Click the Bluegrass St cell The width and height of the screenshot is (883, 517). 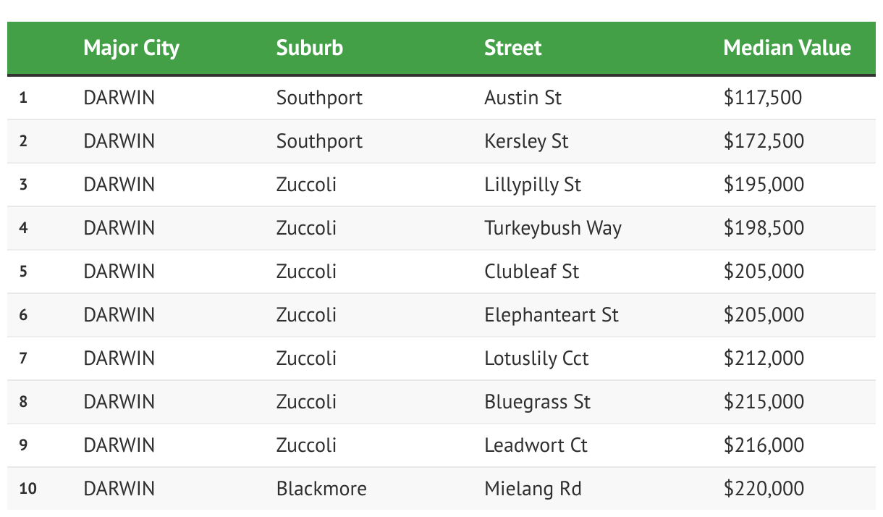coord(537,402)
